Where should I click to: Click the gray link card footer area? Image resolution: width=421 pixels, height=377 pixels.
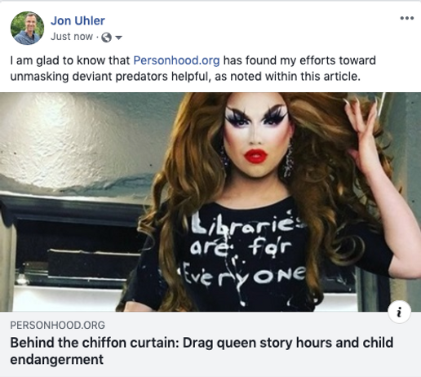pos(210,344)
